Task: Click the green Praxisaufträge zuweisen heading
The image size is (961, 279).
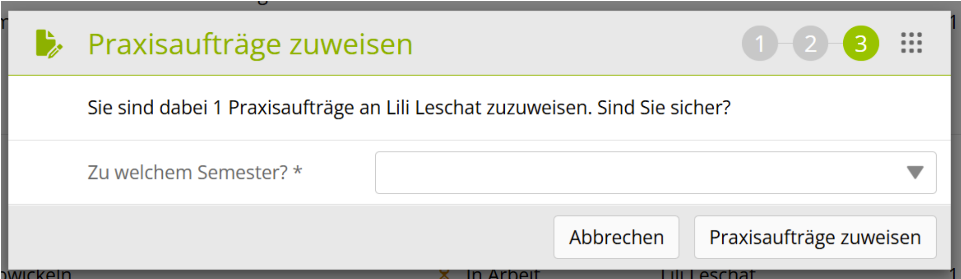Action: point(250,44)
